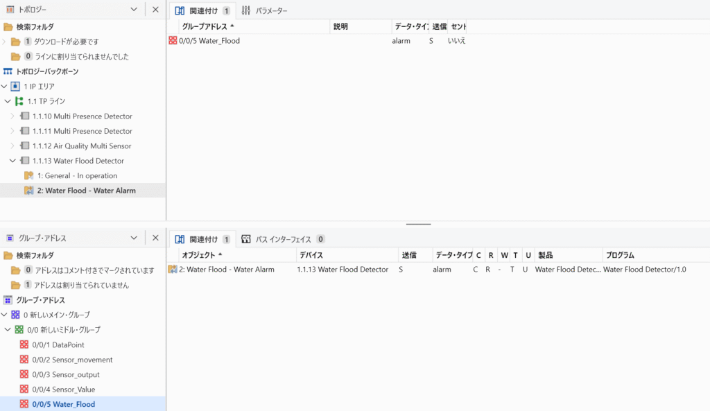The height and width of the screenshot is (411, 710).
Task: Click main group icon '0 新しいメイン・グループ'
Action: pyautogui.click(x=15, y=315)
